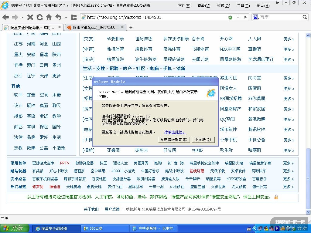The height and width of the screenshot is (233, 311).
Task: Click the magnifier search icon
Action: pos(305,17)
